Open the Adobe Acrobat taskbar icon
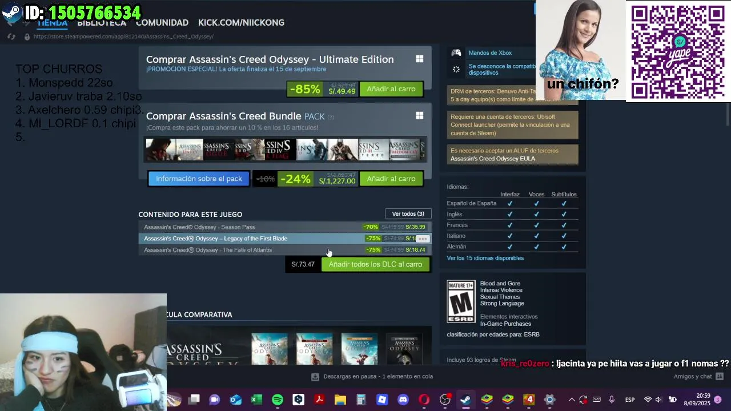Screen dimensions: 731x411 click(x=319, y=400)
